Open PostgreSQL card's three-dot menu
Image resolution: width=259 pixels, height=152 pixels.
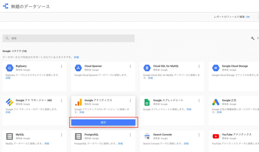click(130, 135)
